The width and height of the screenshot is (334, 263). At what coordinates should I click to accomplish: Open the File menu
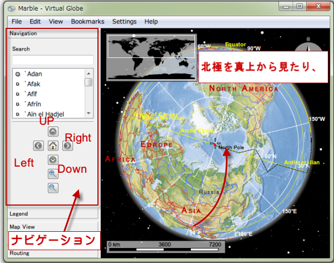(x=17, y=21)
